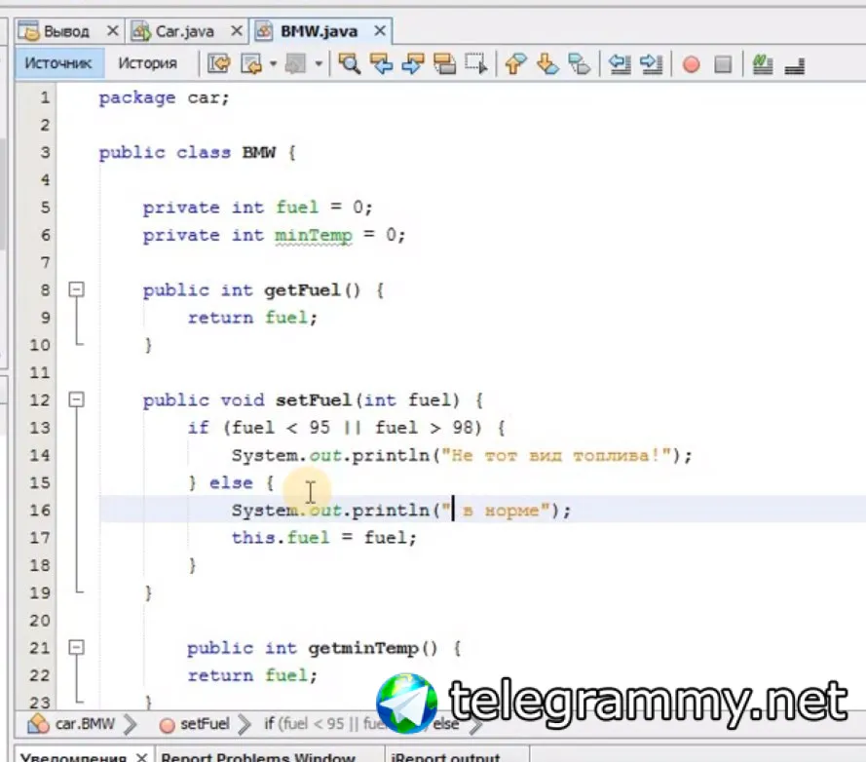Click the Find Selection magnifier icon
Screen dimensions: 866x762
pos(349,63)
